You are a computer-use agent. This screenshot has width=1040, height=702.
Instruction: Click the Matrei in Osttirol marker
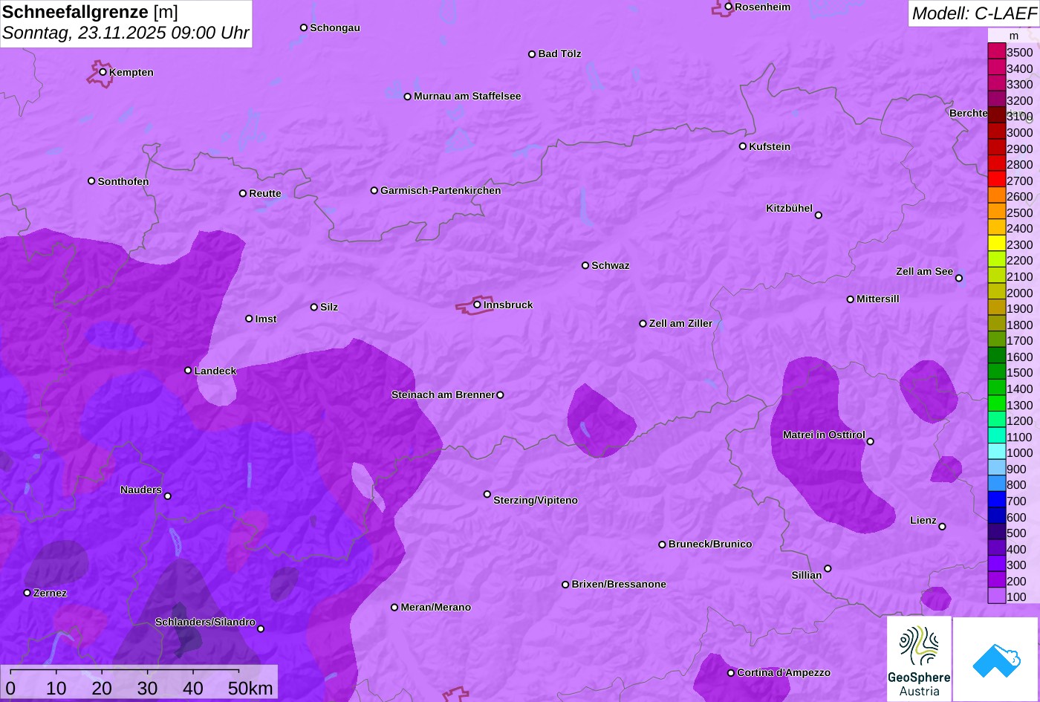click(x=871, y=441)
